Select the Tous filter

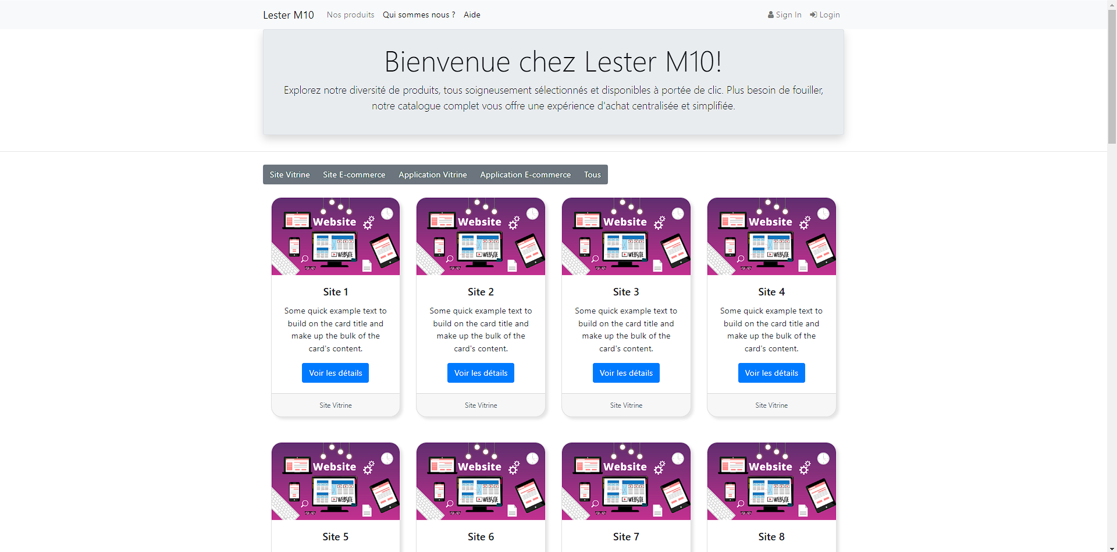[592, 174]
